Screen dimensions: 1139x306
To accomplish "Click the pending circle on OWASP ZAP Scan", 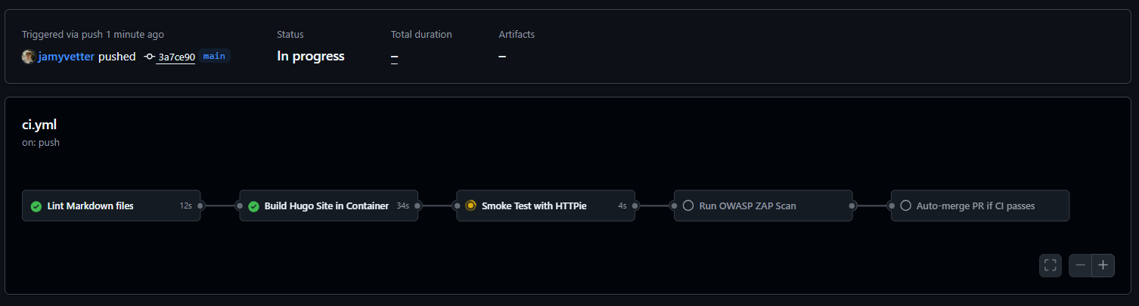I will click(688, 206).
